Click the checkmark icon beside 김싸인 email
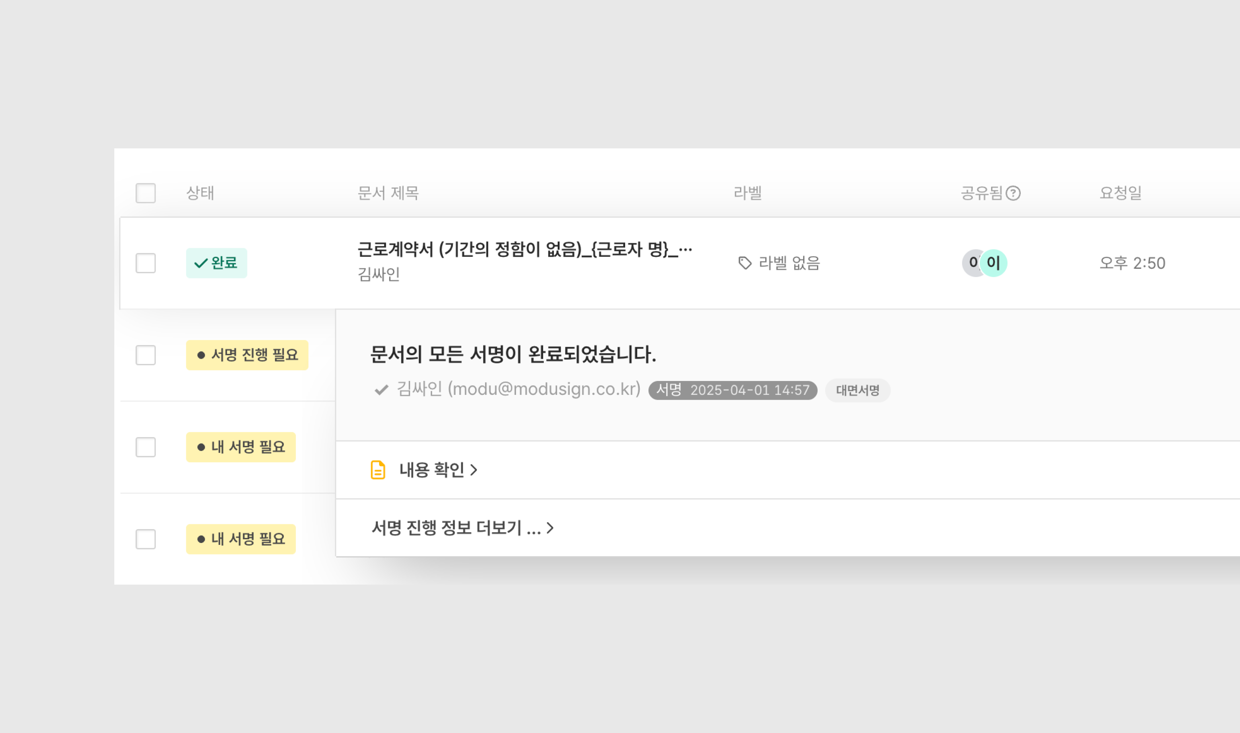 coord(381,390)
